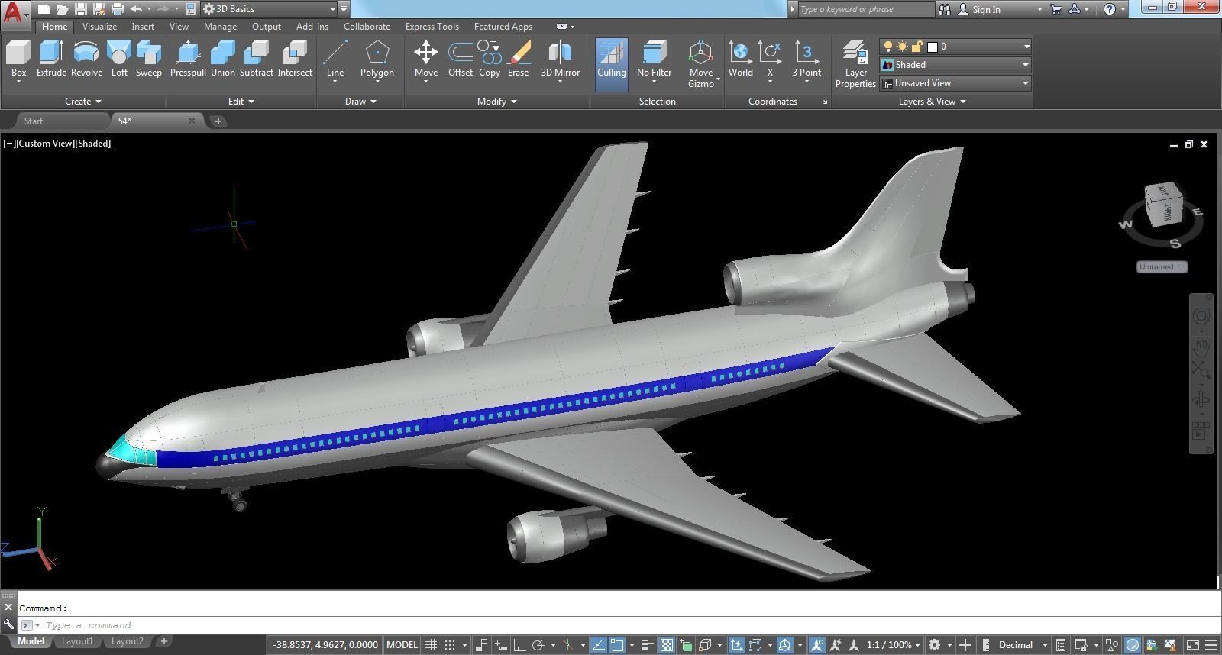Click the Save icon in quick access toolbar

click(80, 9)
